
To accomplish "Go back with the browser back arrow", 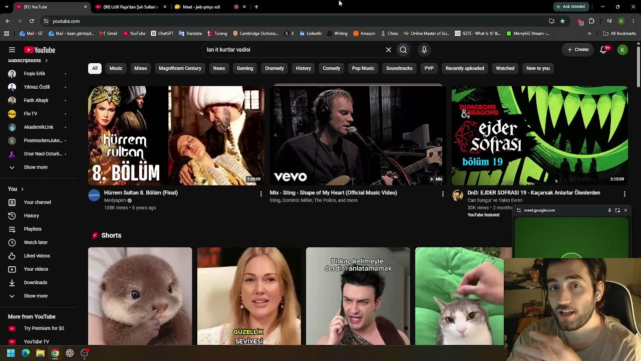I will point(8,21).
